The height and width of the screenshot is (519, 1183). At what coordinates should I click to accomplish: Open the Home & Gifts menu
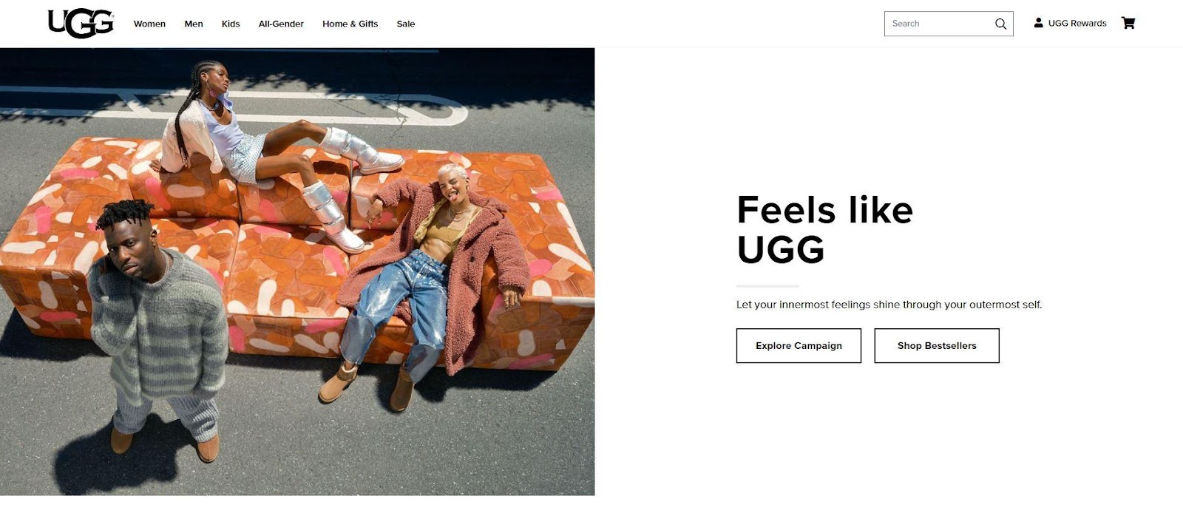(x=350, y=24)
